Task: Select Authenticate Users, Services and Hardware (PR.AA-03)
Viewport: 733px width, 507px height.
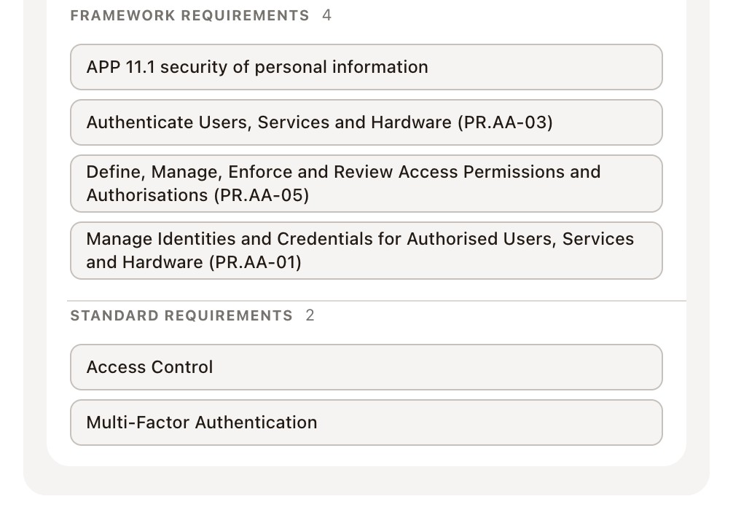Action: click(366, 122)
